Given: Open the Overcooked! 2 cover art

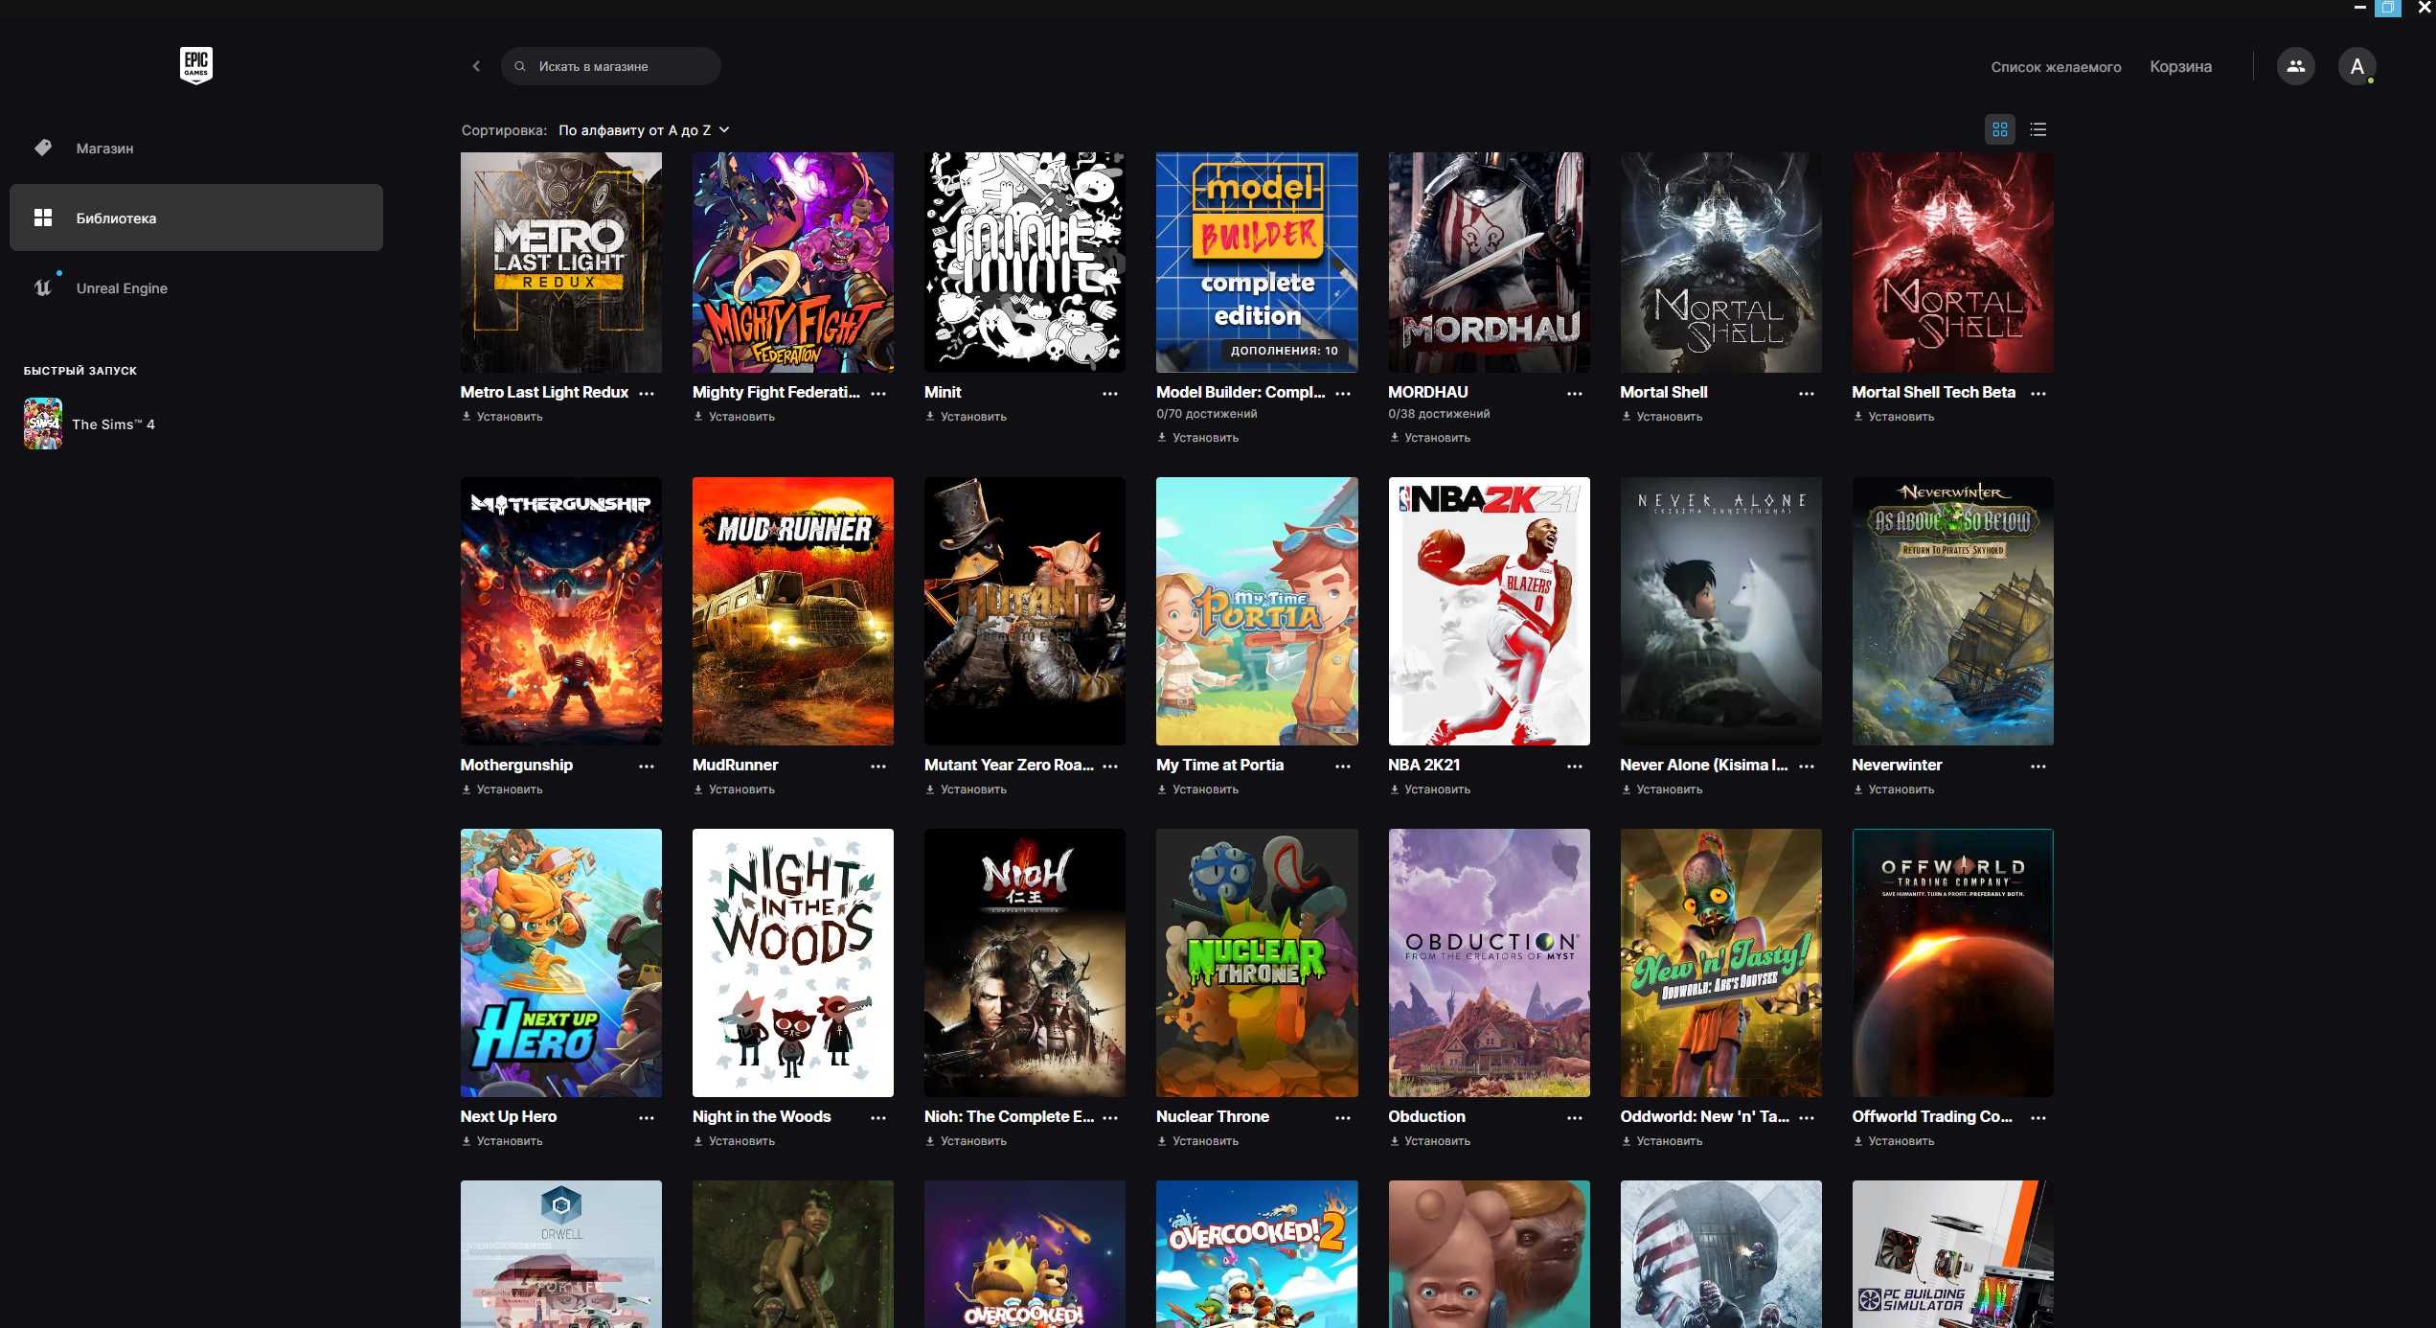Looking at the screenshot, I should (x=1257, y=1253).
